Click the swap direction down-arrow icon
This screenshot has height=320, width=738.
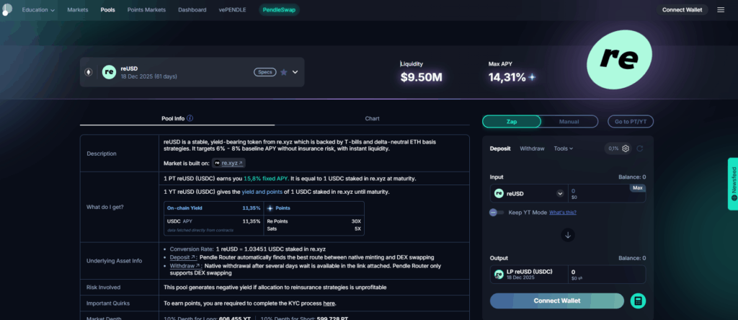pyautogui.click(x=568, y=234)
